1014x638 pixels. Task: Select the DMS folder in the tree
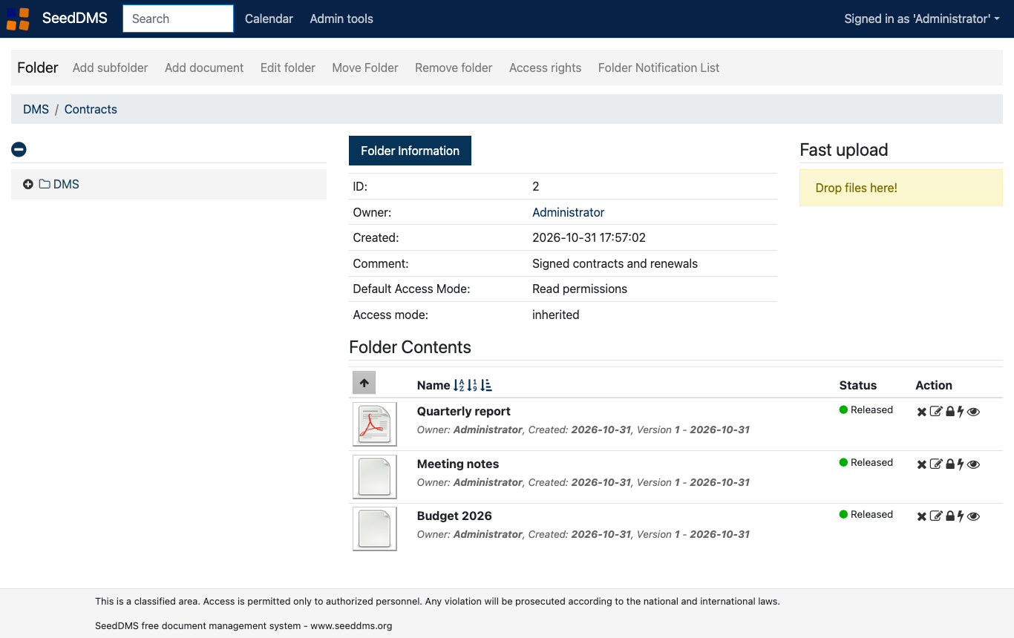click(66, 184)
